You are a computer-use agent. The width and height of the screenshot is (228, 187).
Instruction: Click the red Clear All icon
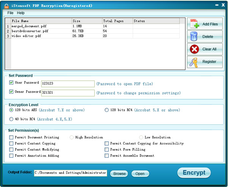pos(194,49)
